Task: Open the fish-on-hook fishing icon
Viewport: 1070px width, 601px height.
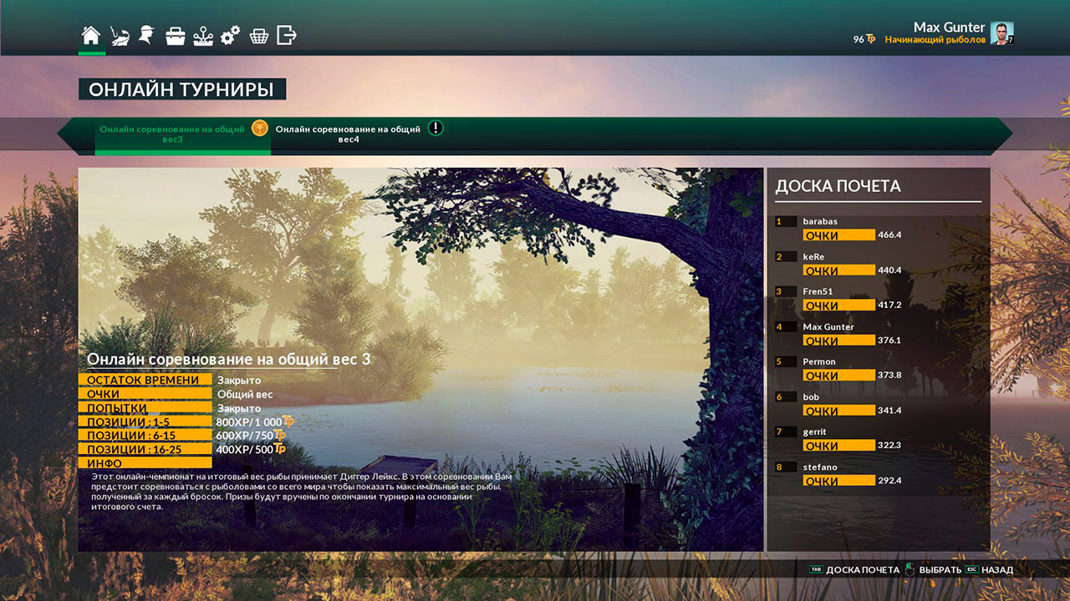Action: tap(120, 36)
